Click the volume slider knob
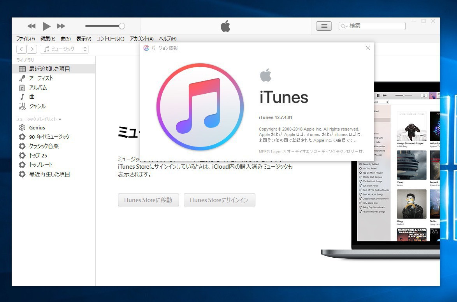Viewport: 457px width, 302px height. tap(122, 26)
